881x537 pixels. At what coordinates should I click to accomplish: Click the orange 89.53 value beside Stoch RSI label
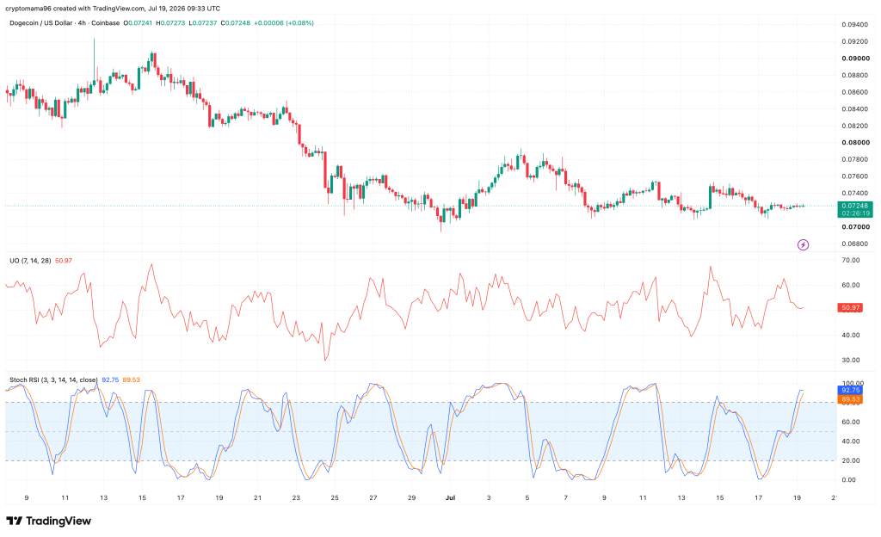[132, 380]
